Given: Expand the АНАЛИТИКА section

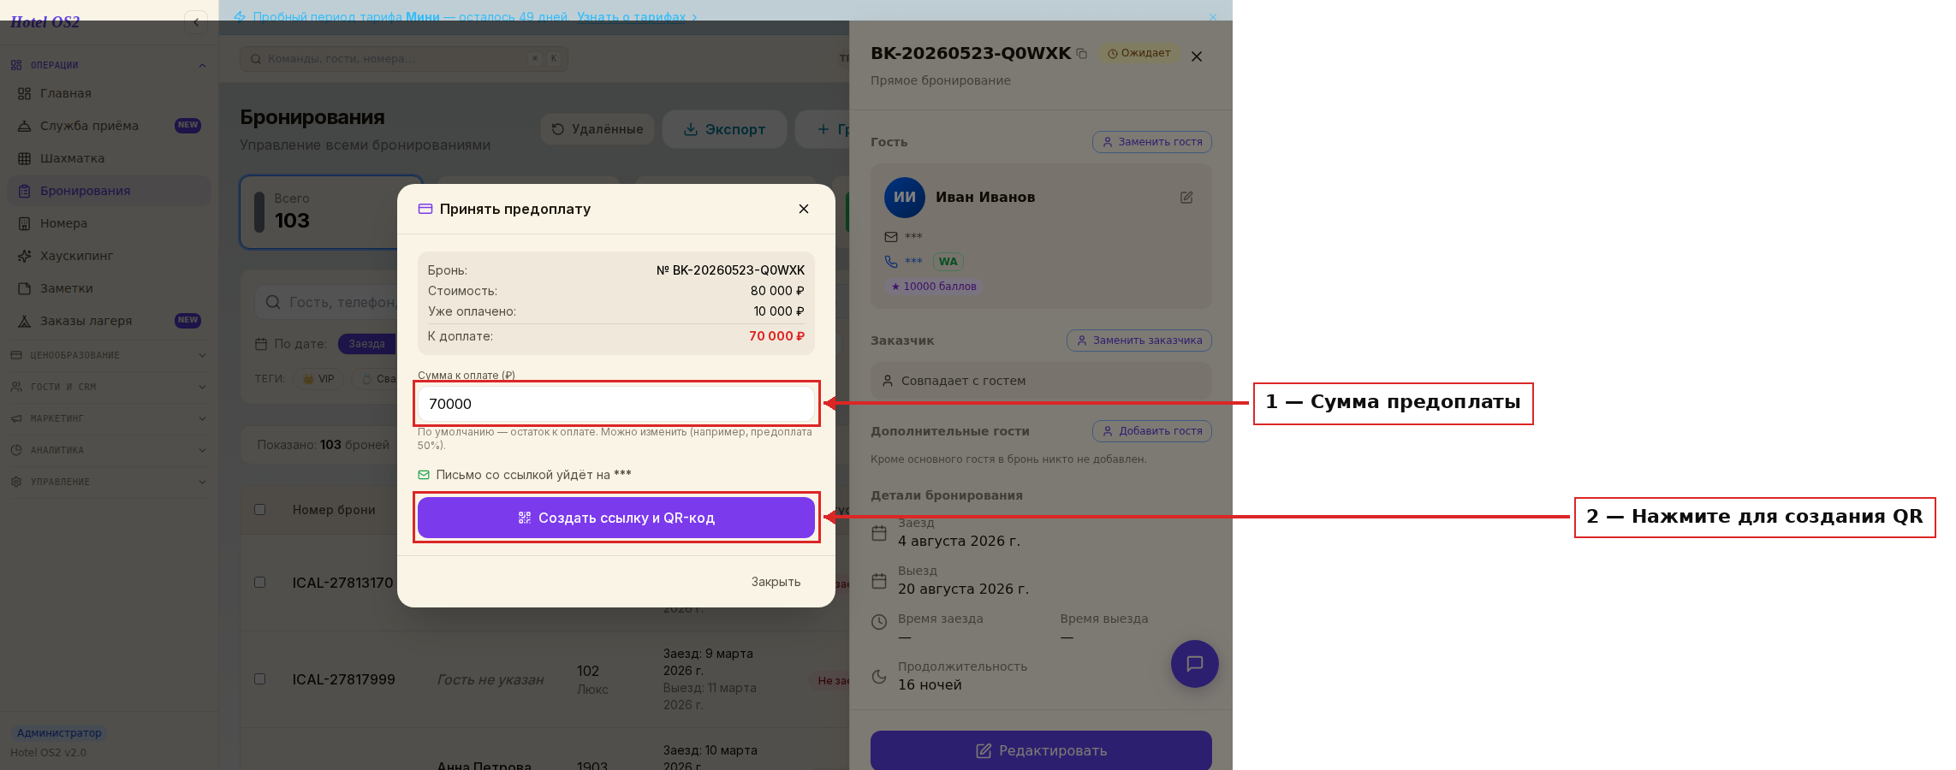Looking at the screenshot, I should pyautogui.click(x=109, y=450).
